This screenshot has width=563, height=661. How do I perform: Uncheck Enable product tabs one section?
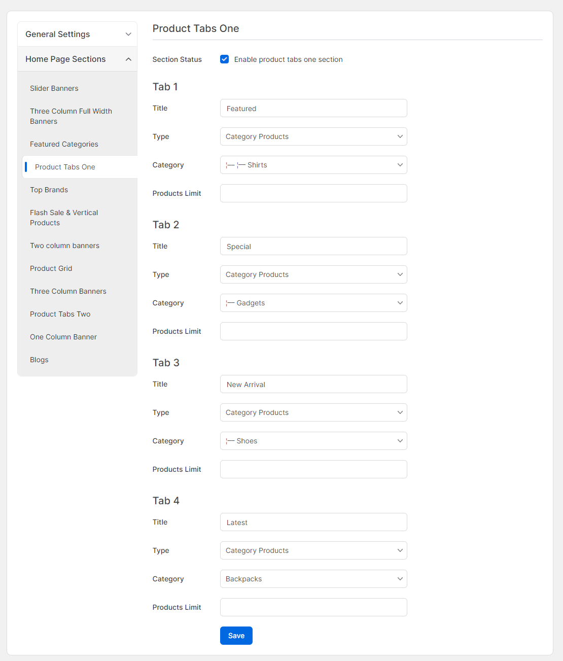[x=224, y=59]
